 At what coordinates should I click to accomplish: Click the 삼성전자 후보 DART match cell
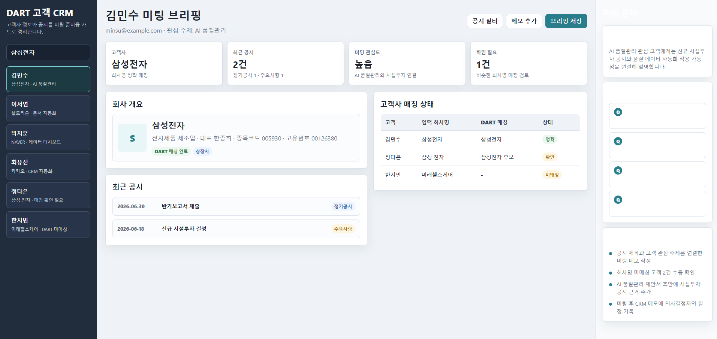tap(497, 157)
